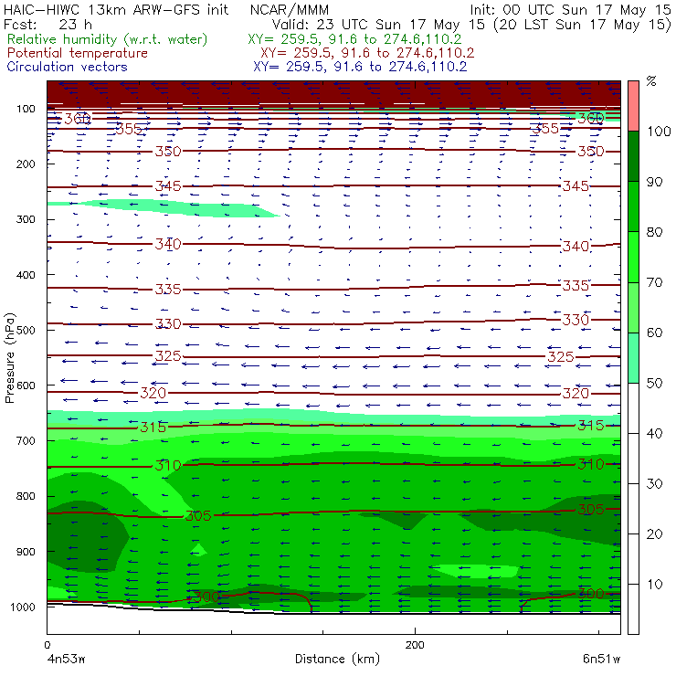Click the colorbar '30' scale label
Image resolution: width=676 pixels, height=676 pixels.
click(x=654, y=484)
